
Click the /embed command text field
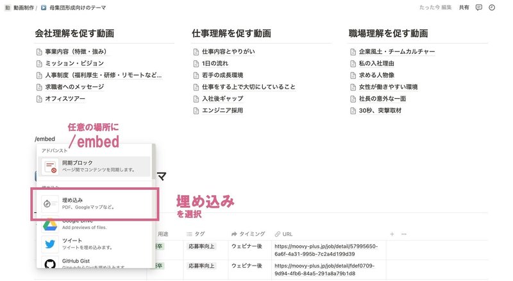tap(45, 139)
